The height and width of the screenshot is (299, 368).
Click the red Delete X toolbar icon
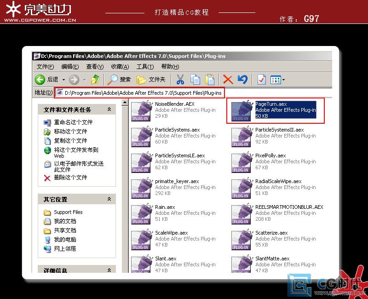228,80
